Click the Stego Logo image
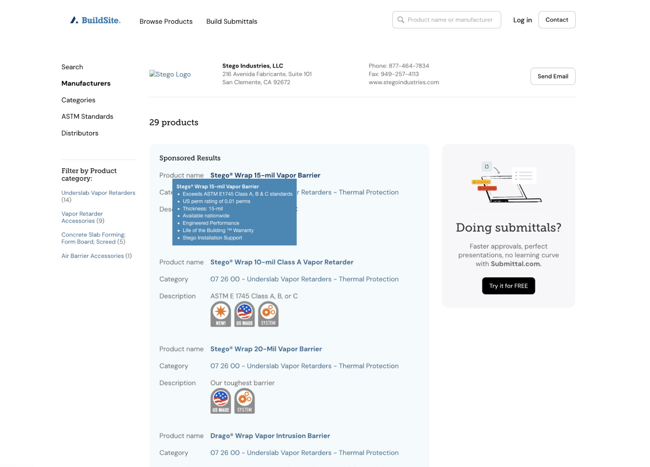Image resolution: width=650 pixels, height=467 pixels. pos(170,74)
